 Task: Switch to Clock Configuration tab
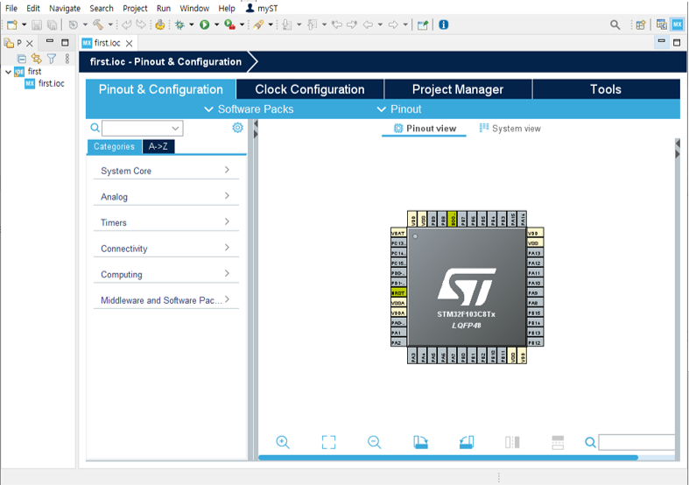[310, 89]
